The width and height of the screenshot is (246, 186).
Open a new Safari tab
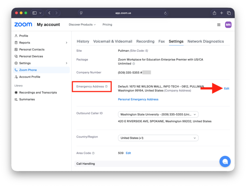pos(221,13)
